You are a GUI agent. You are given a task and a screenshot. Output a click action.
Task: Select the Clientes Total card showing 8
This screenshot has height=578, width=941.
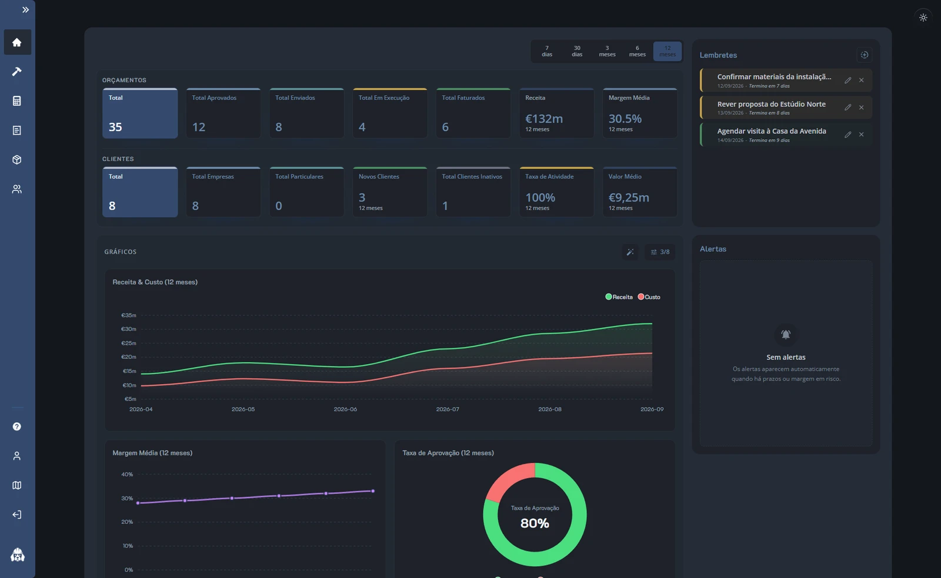coord(140,192)
